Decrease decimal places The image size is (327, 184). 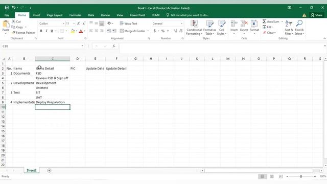[181, 31]
